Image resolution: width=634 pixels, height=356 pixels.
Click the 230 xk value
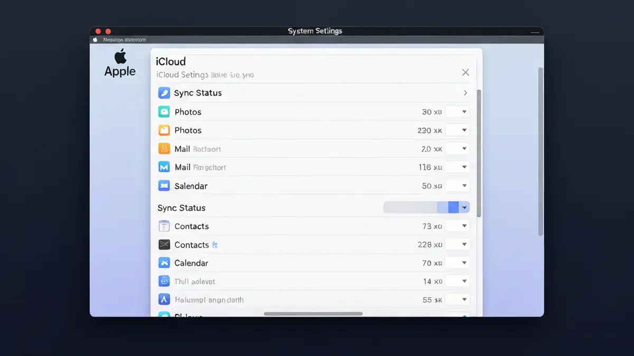430,130
